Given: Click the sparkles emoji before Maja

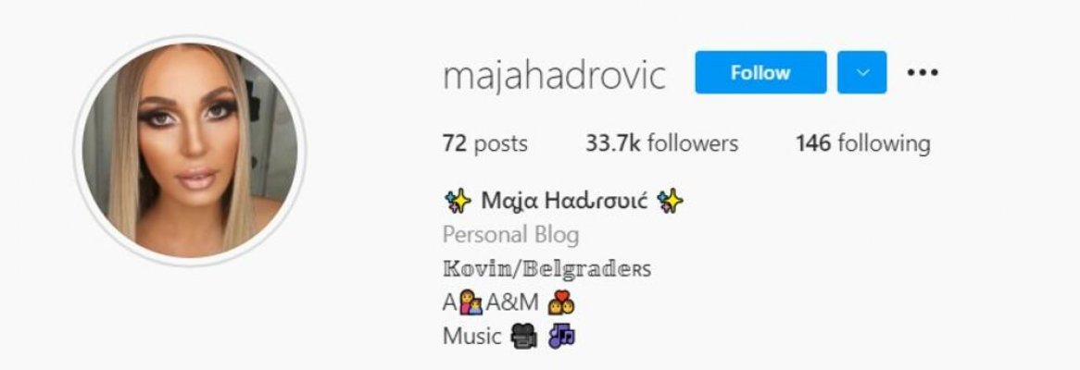Looking at the screenshot, I should pyautogui.click(x=458, y=200).
